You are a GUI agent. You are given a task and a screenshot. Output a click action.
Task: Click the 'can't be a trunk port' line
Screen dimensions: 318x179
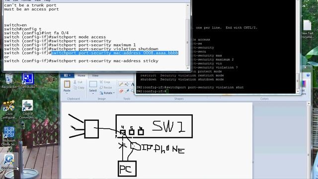point(30,5)
